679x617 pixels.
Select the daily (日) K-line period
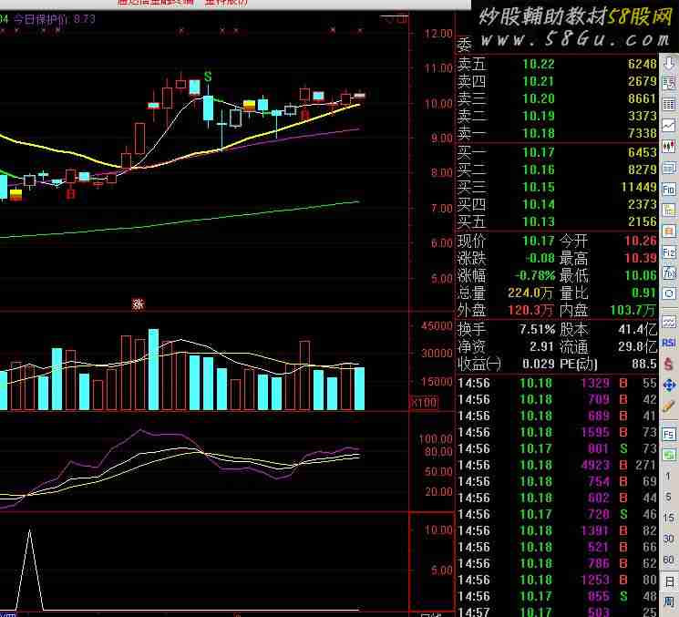(x=669, y=581)
